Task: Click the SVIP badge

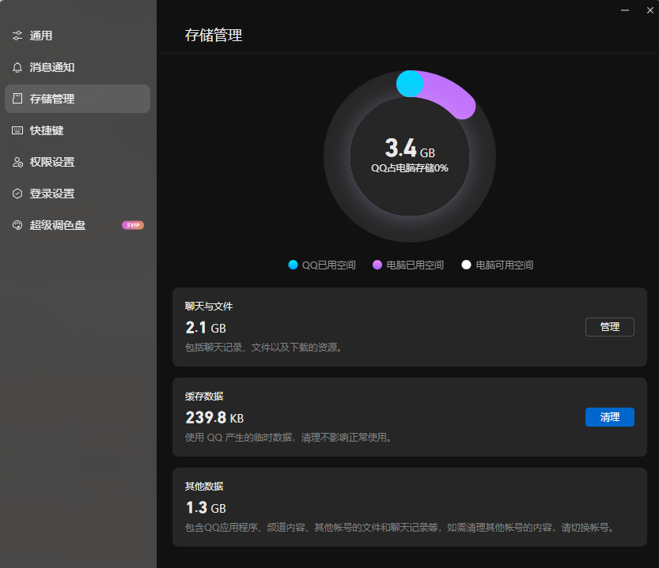Action: point(133,225)
